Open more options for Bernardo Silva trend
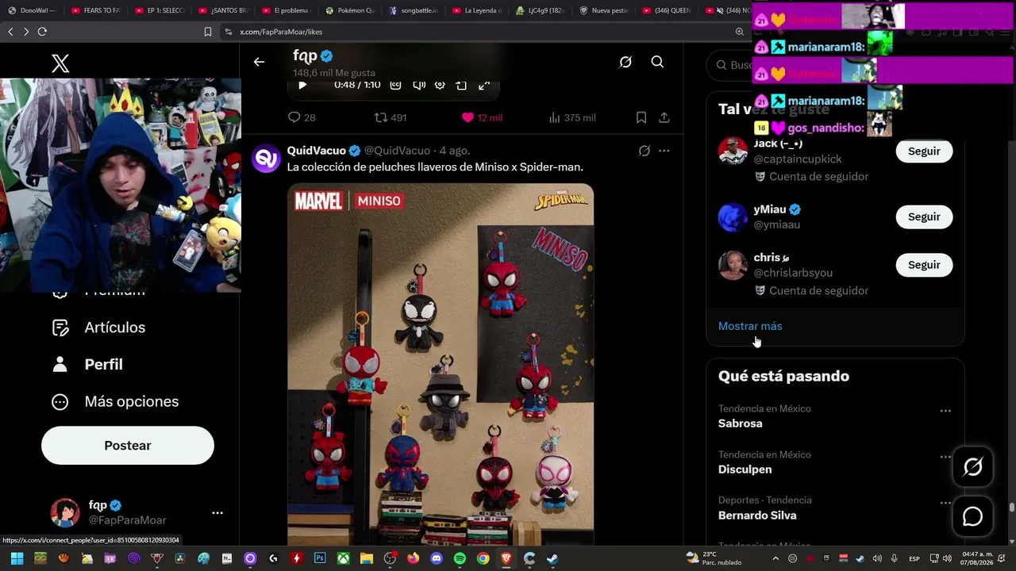Image resolution: width=1016 pixels, height=571 pixels. [x=945, y=503]
